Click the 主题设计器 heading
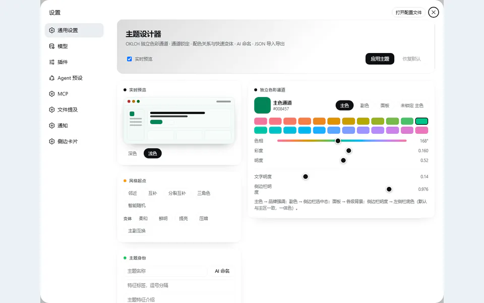The height and width of the screenshot is (303, 484). click(x=144, y=34)
